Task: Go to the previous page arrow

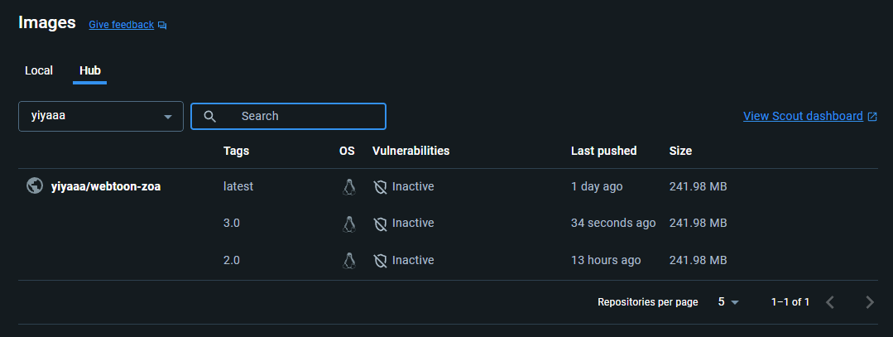Action: [830, 302]
